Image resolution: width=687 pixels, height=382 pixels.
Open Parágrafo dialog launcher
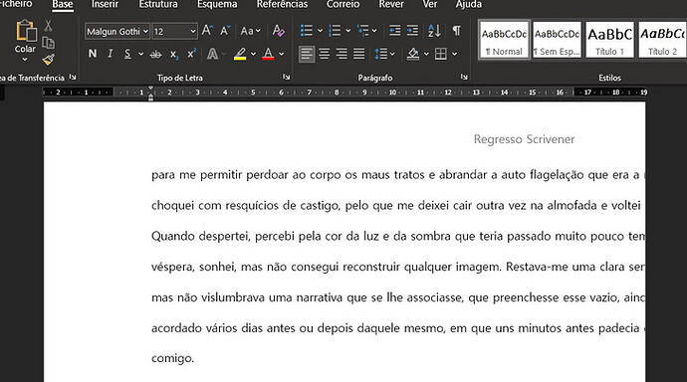click(464, 77)
